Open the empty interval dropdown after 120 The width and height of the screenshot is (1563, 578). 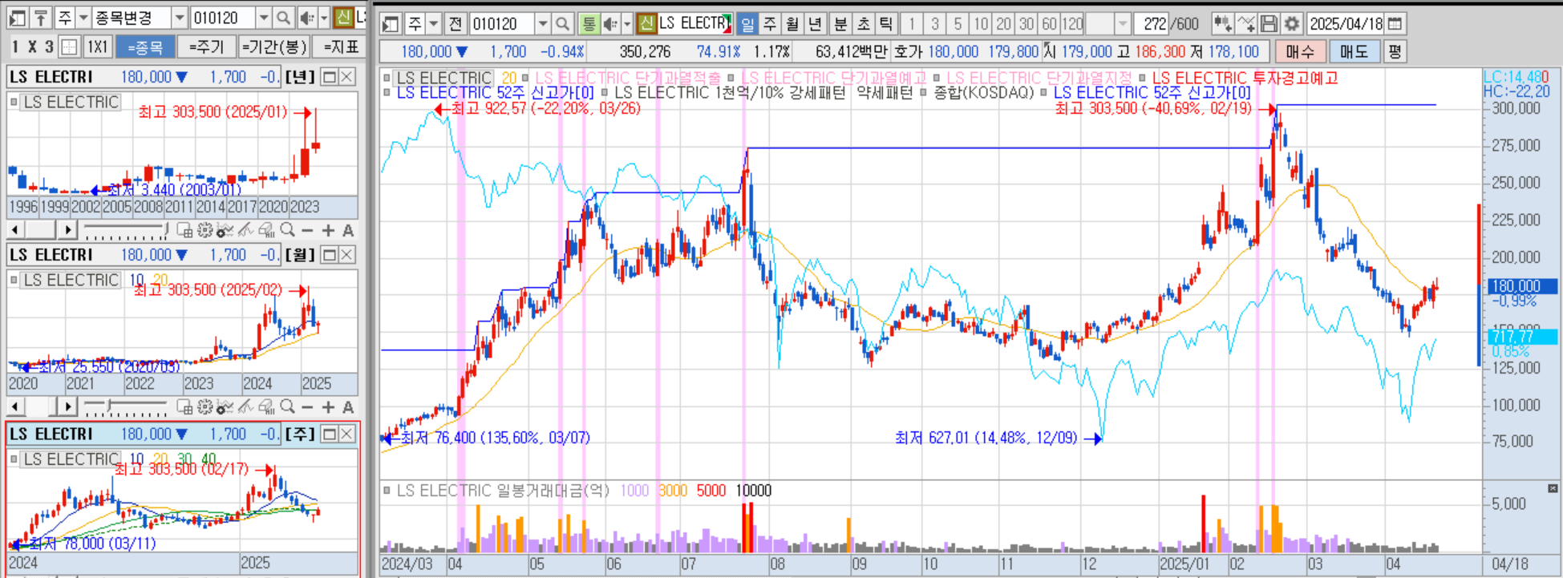click(1122, 24)
